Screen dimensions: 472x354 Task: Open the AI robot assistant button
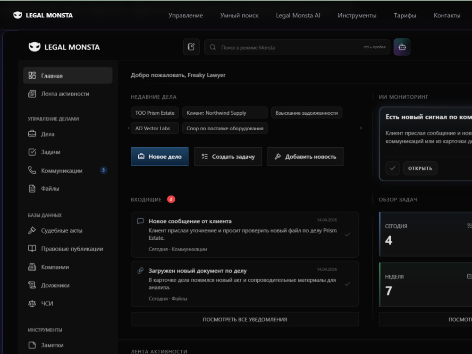pos(402,47)
